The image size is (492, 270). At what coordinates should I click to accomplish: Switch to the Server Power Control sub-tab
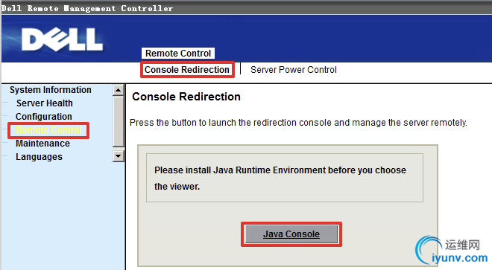click(x=294, y=69)
